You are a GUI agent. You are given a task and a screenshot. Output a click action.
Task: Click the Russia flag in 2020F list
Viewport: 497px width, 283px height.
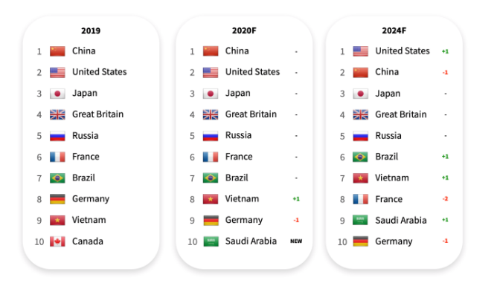(211, 136)
